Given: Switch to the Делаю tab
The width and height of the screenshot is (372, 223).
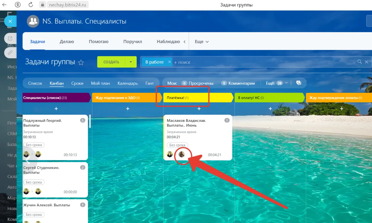Looking at the screenshot, I should coord(67,42).
